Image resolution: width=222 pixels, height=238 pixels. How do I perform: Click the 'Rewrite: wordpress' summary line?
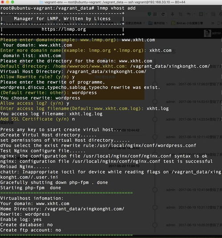coord(25,214)
